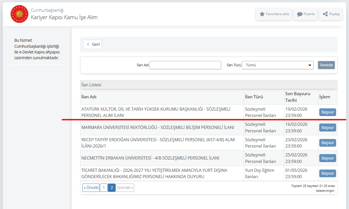This screenshot has width=349, height=209.
Task: Click the Cumhurbaşkanlığı header link
Action: coord(47,10)
